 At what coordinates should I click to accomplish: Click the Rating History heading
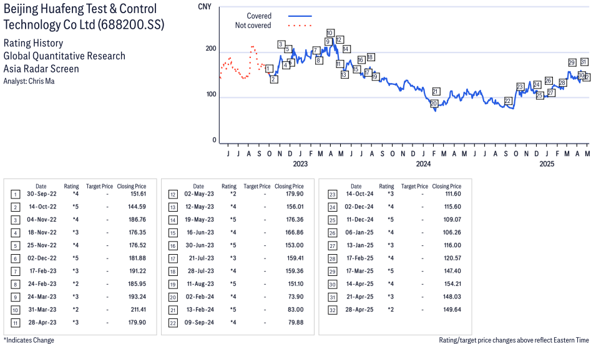click(33, 43)
